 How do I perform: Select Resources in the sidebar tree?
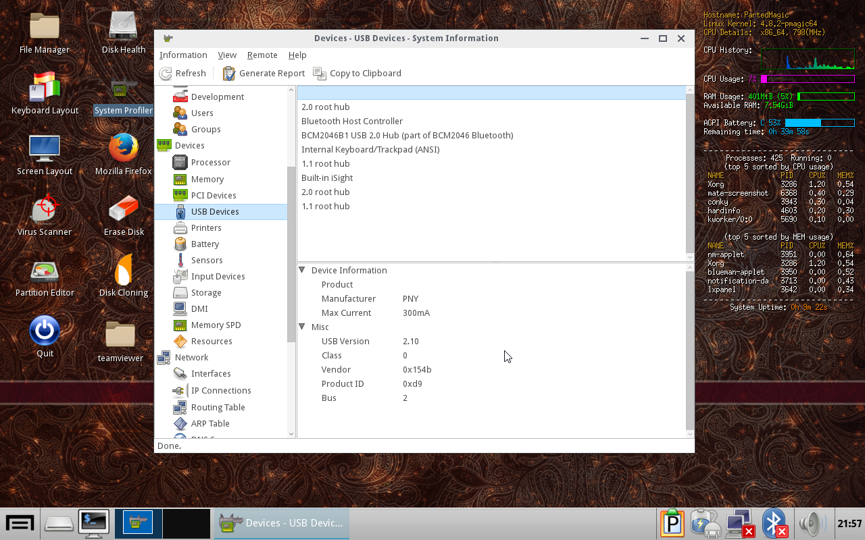(211, 341)
